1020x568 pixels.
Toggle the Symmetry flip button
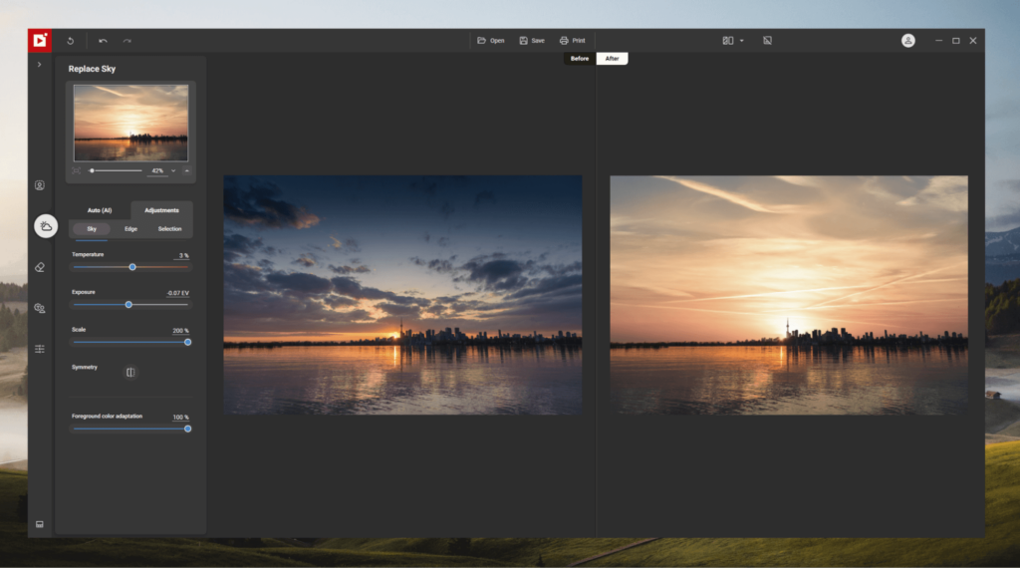(130, 372)
